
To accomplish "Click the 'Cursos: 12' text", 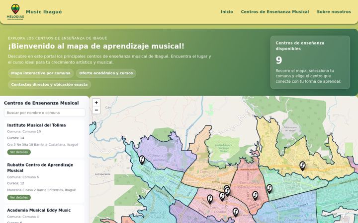I will (15, 183).
